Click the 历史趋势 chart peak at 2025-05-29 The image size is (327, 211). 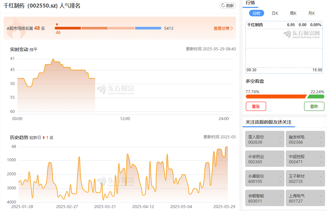click(x=227, y=147)
